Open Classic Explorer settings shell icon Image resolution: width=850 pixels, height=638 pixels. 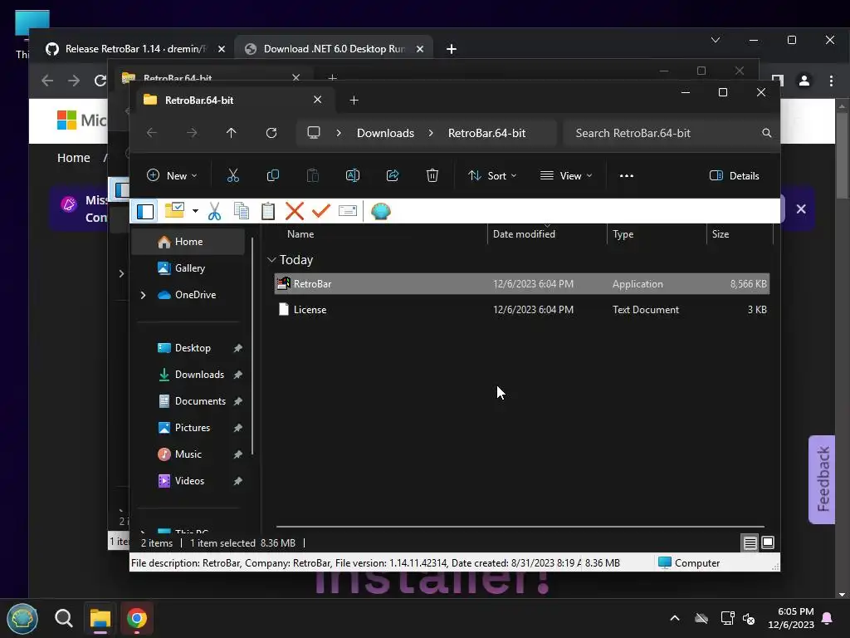(381, 211)
